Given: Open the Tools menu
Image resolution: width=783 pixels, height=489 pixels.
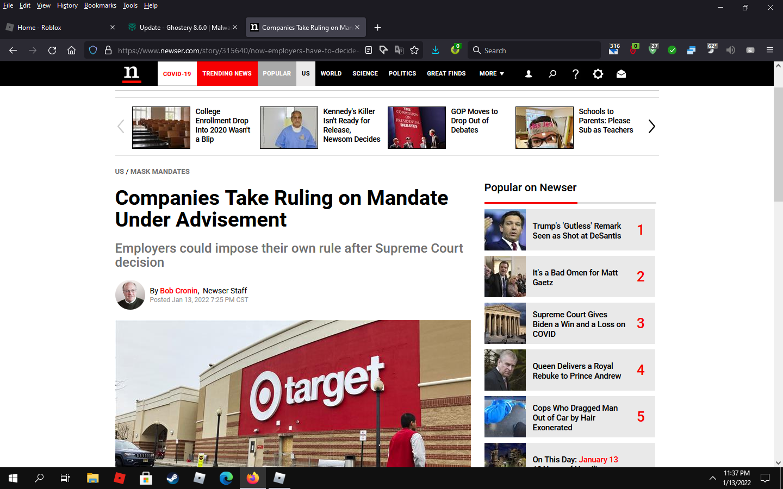Looking at the screenshot, I should point(130,5).
